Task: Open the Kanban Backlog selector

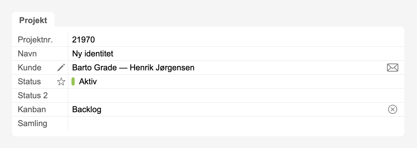Action: [x=87, y=110]
